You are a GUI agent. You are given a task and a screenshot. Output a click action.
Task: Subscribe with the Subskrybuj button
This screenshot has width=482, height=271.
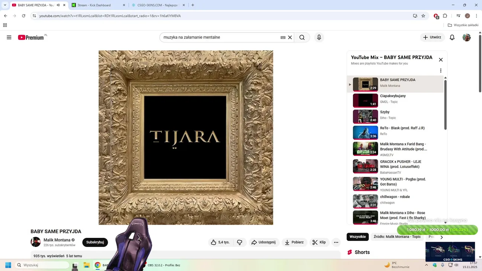click(95, 242)
